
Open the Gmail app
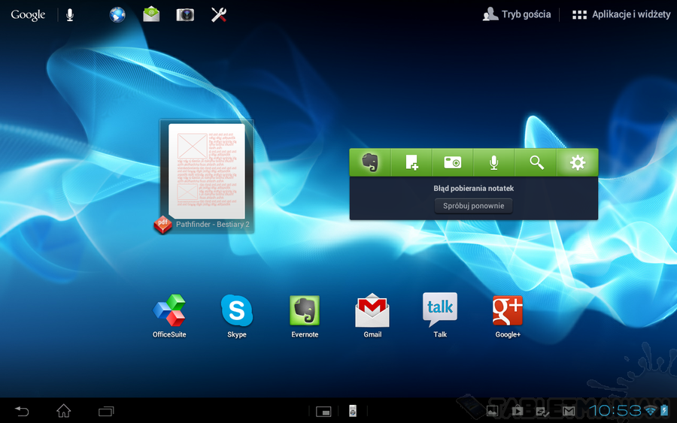[x=372, y=312]
